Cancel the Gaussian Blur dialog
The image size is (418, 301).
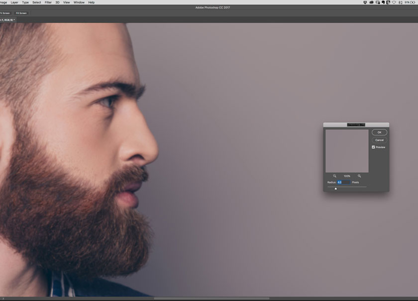pos(379,140)
